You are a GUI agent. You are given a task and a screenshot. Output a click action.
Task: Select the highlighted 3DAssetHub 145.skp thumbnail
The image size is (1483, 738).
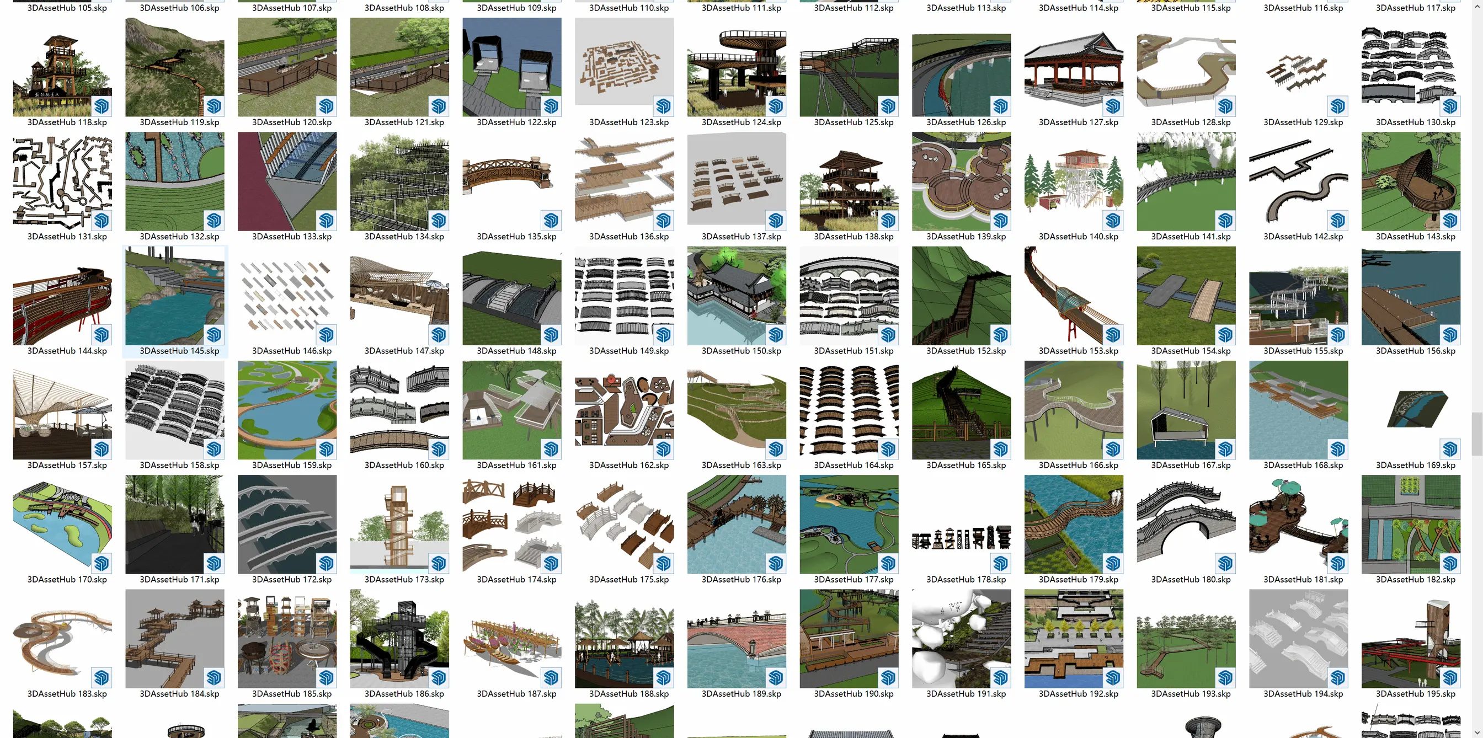174,296
